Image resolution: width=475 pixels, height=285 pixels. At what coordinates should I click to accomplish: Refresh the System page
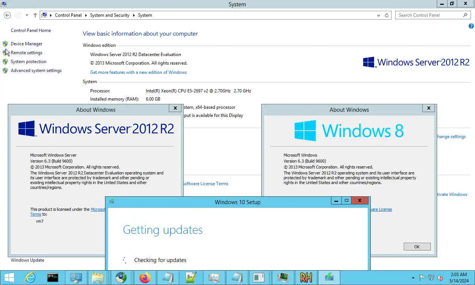tap(387, 15)
